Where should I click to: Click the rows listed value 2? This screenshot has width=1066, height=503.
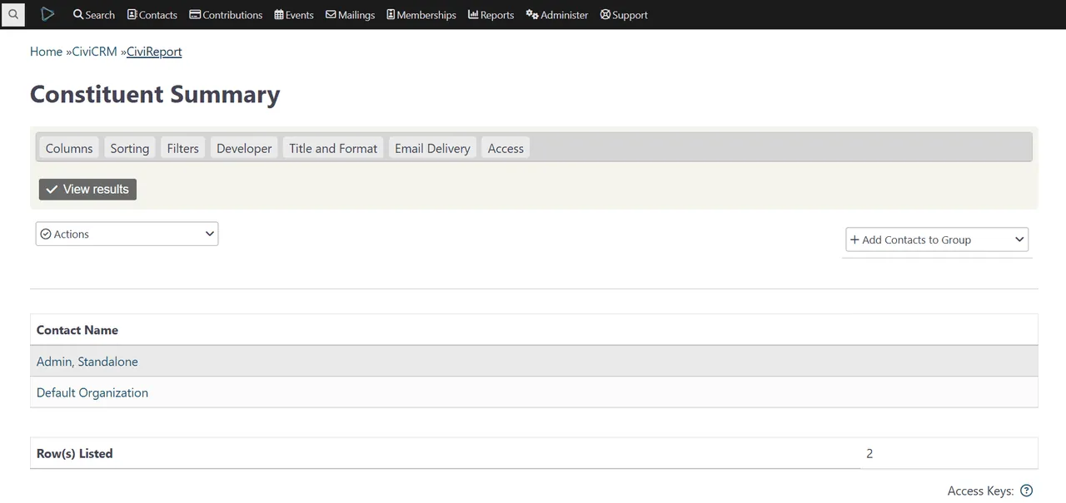click(x=869, y=453)
